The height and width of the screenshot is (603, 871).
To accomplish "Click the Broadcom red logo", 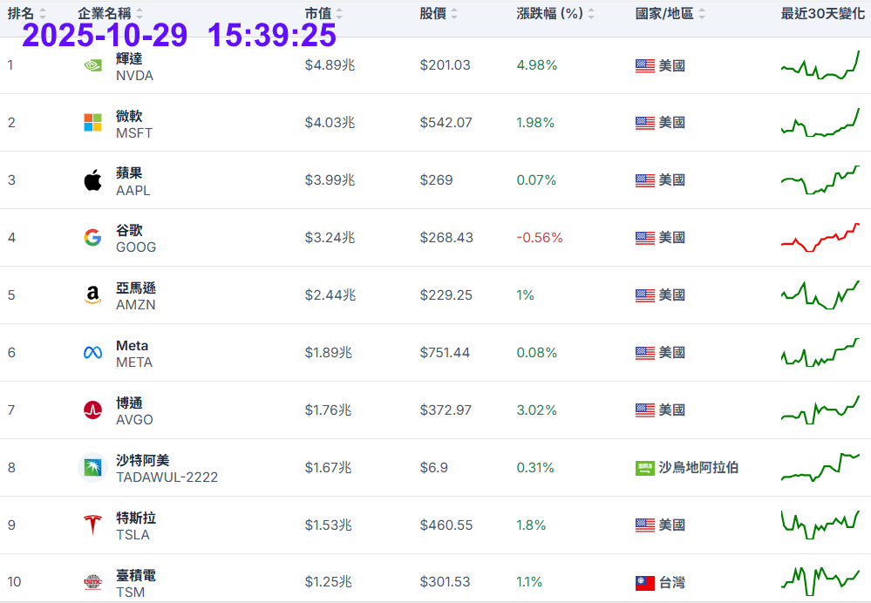I will tap(92, 410).
